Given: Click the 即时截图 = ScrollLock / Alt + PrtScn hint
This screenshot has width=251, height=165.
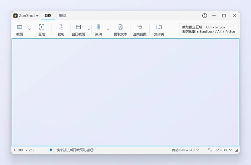Looking at the screenshot, I should click(x=208, y=32).
